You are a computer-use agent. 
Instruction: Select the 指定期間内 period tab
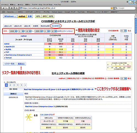56,26
